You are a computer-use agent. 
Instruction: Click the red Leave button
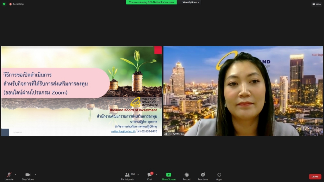(x=315, y=176)
